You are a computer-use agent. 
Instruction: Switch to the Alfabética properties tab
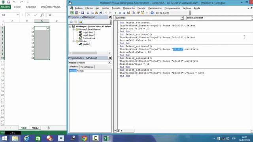74,67
